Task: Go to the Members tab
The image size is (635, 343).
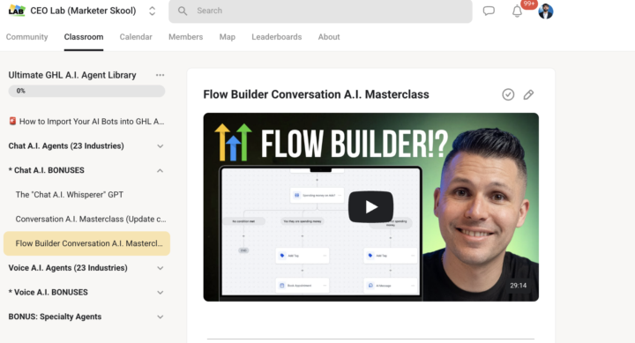Action: [x=185, y=37]
